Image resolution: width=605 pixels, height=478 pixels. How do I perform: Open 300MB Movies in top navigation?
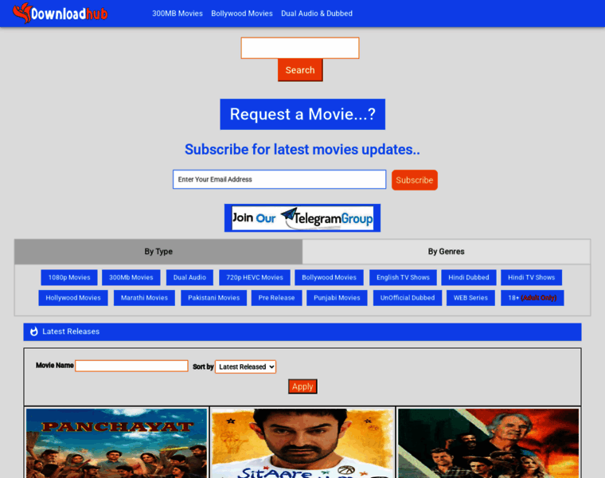coord(177,14)
